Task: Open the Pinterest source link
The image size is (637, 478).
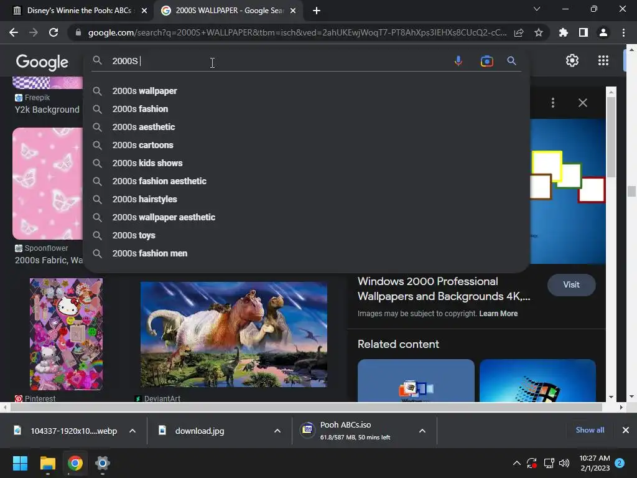Action: coord(35,399)
